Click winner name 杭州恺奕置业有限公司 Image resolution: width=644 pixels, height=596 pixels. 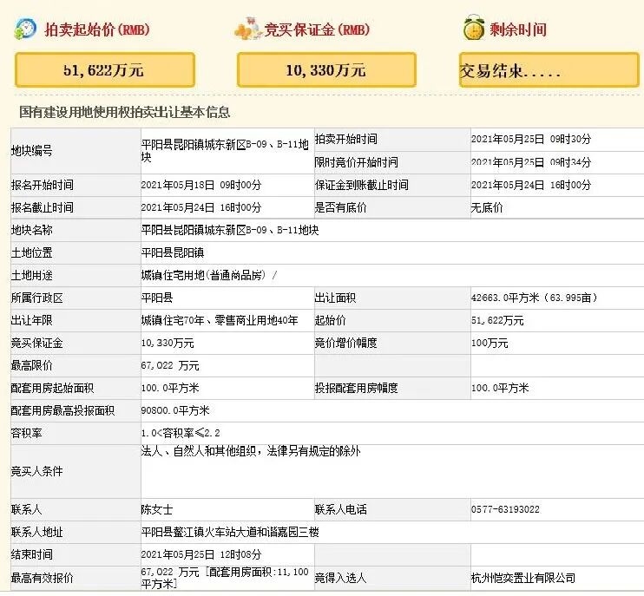(523, 579)
